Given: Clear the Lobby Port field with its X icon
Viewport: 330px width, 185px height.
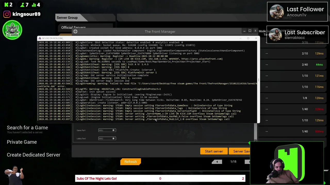Looking at the screenshot, I should [x=113, y=138].
